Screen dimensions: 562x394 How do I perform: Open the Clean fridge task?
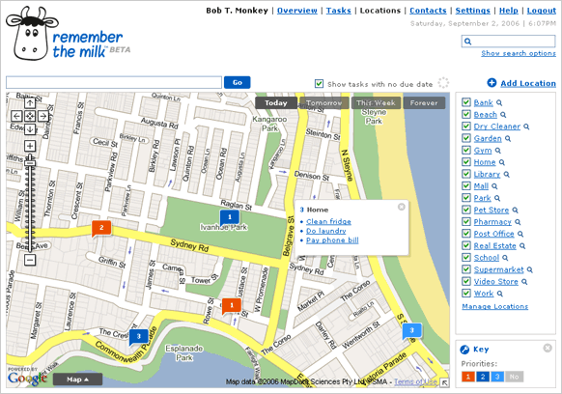pyautogui.click(x=328, y=221)
